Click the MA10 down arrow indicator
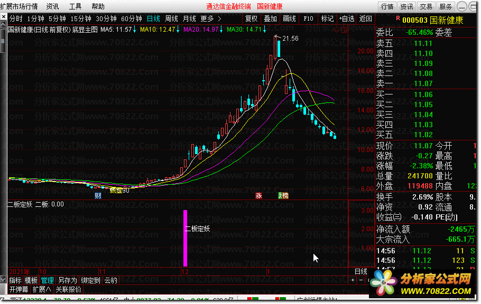Viewport: 481px width, 304px height. pyautogui.click(x=178, y=30)
